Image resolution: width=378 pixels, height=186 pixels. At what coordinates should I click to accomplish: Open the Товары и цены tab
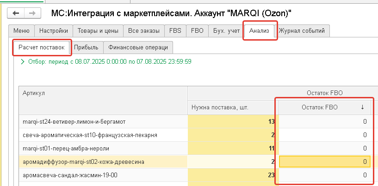[98, 31]
